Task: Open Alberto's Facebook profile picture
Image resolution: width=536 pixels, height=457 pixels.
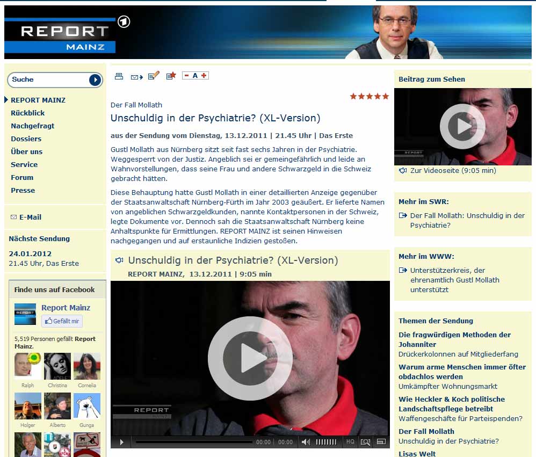Action: coord(57,406)
